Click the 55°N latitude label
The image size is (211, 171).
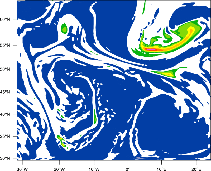[x=5, y=45]
